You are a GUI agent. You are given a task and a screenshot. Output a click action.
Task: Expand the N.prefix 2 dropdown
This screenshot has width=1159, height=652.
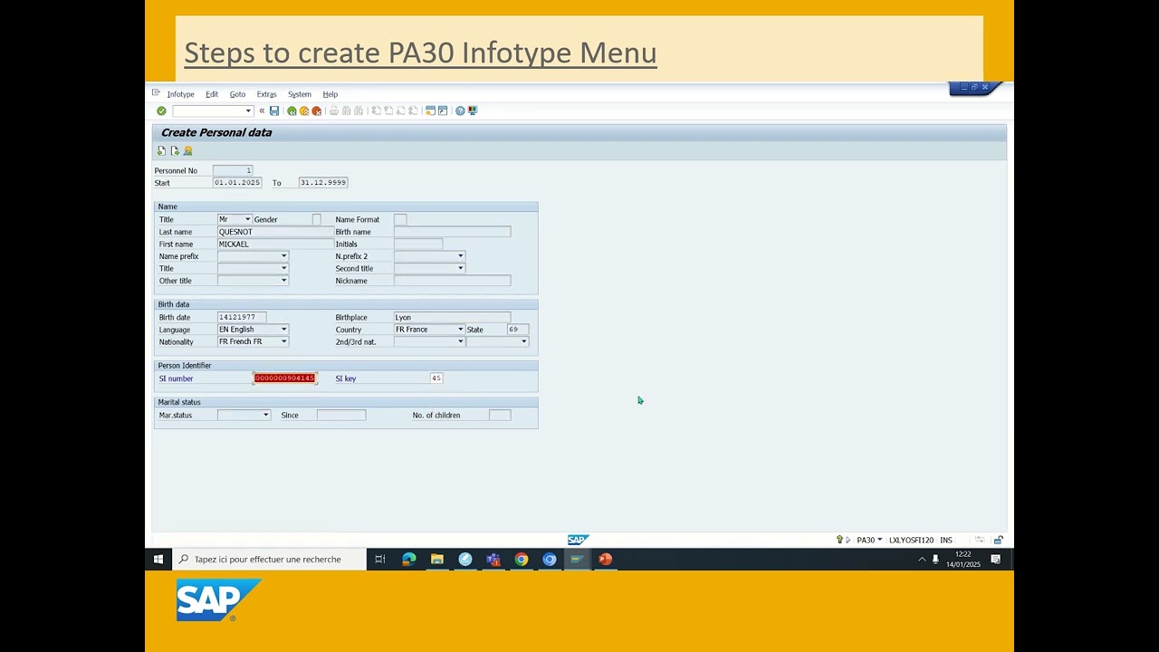[x=460, y=256]
